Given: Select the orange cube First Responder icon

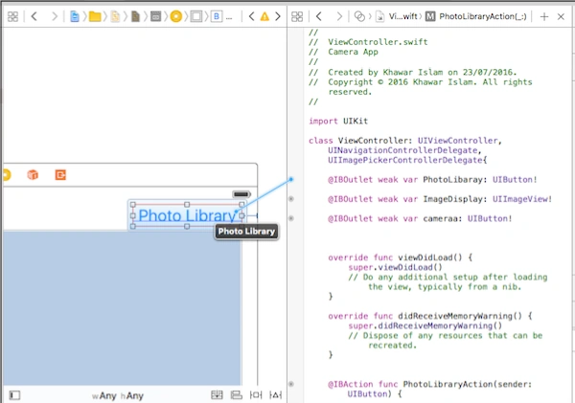Looking at the screenshot, I should [x=33, y=175].
